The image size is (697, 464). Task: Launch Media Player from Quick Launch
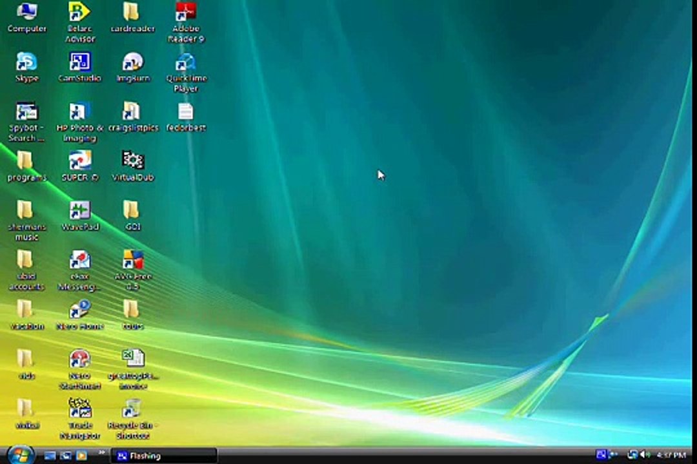81,456
